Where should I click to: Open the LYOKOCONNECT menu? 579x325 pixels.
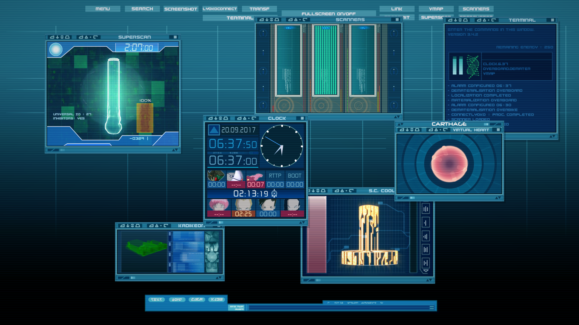click(x=220, y=9)
